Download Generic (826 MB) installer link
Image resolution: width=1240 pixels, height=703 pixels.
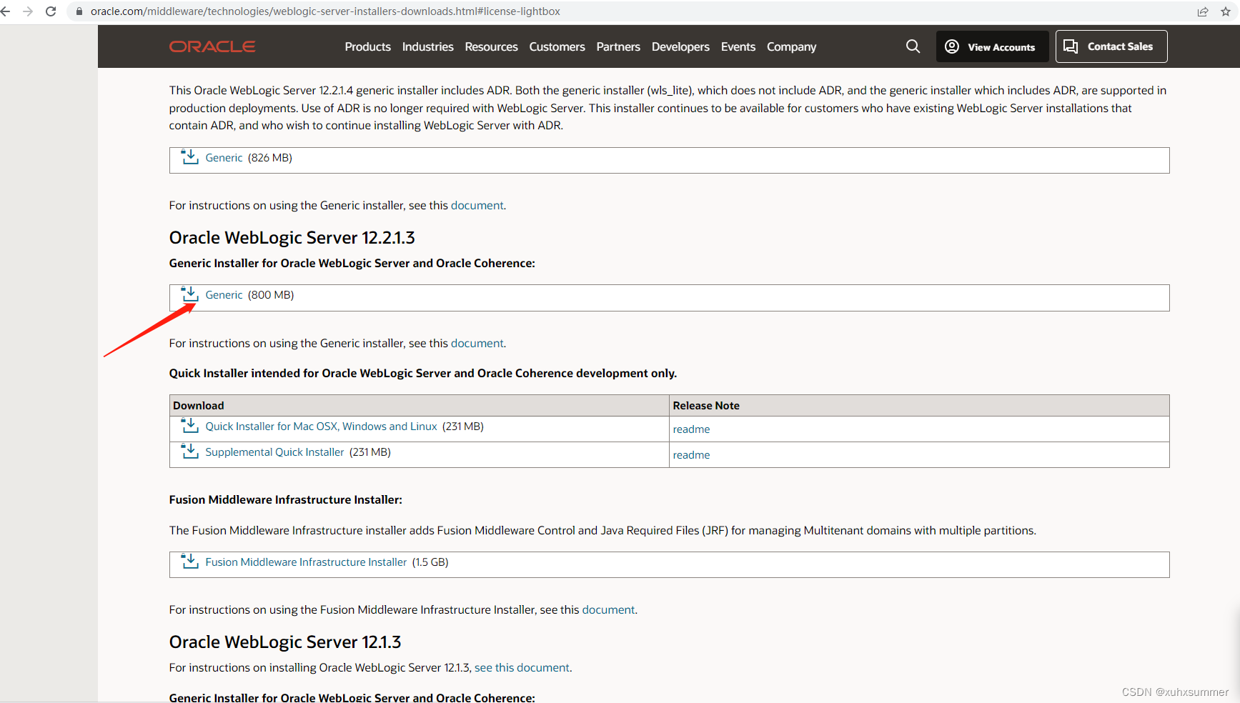tap(224, 158)
